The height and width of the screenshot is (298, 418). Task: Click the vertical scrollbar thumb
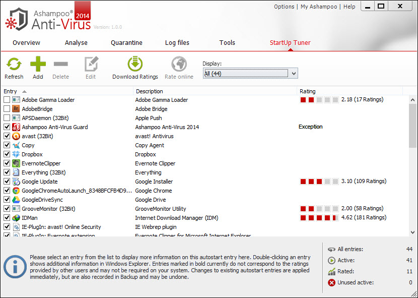pyautogui.click(x=412, y=126)
